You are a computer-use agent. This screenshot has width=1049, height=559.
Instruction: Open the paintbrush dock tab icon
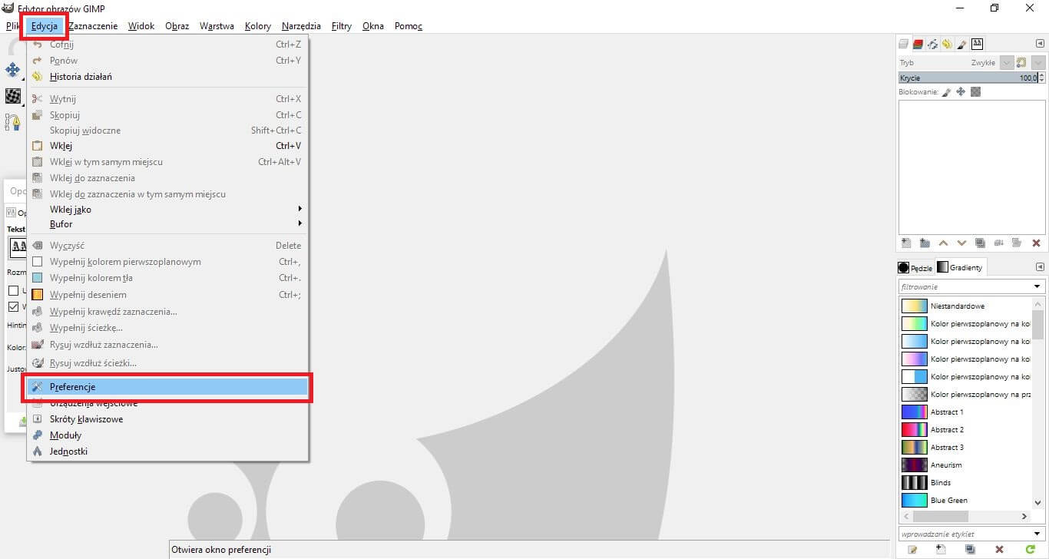(x=961, y=45)
